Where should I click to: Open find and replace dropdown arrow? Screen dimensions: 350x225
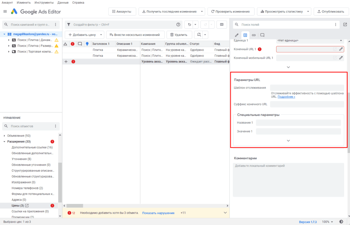pos(205,35)
